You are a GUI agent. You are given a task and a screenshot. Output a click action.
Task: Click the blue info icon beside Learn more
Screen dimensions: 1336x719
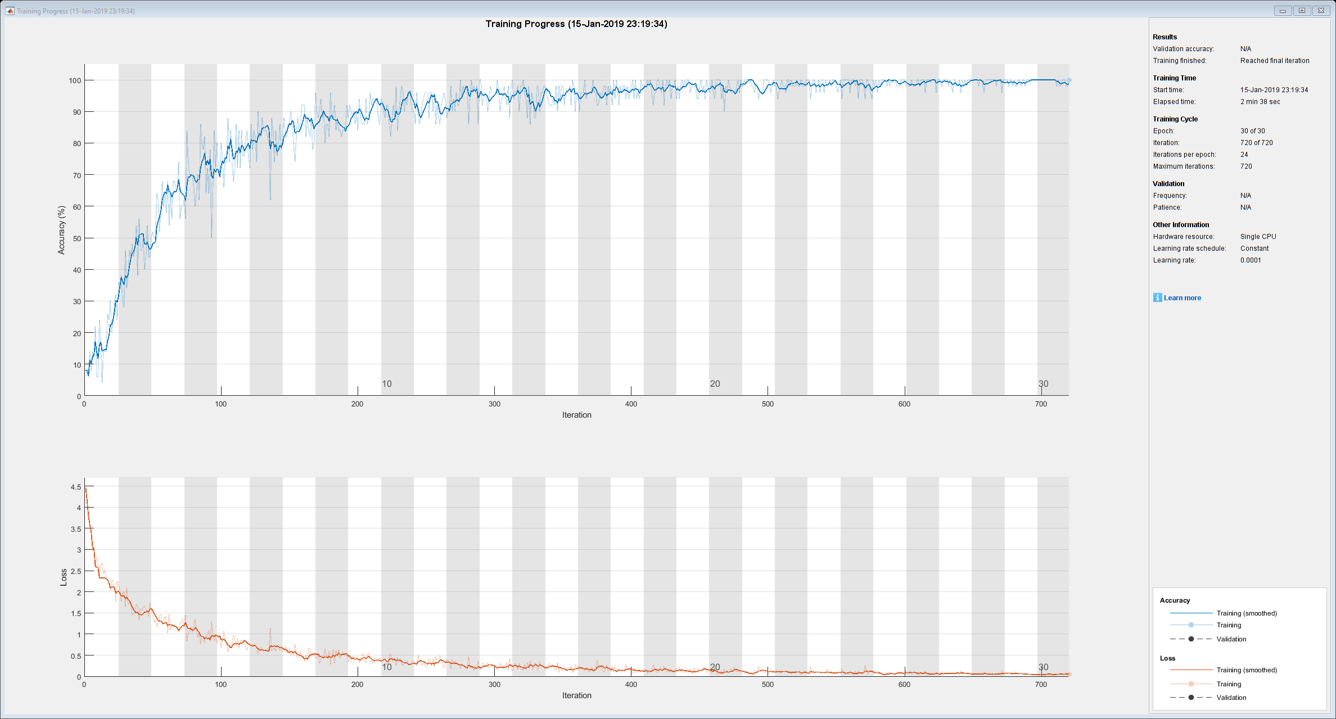click(x=1157, y=297)
